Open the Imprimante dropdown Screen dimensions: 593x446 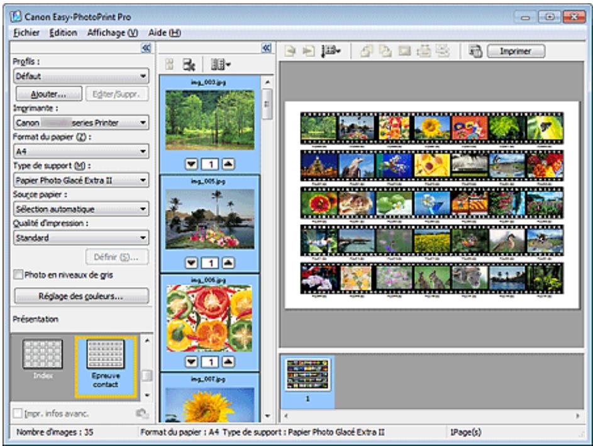[x=81, y=122]
